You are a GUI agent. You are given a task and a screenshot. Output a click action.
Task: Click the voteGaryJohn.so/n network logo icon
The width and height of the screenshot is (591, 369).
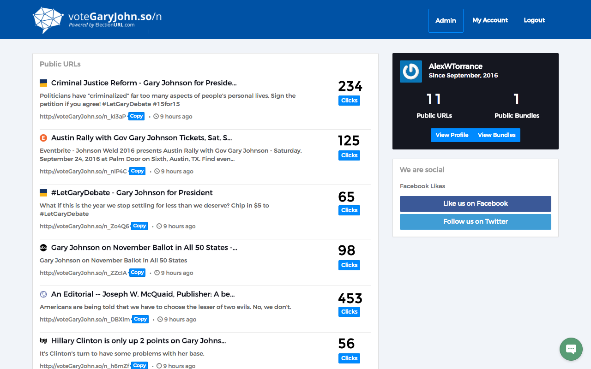click(x=48, y=20)
